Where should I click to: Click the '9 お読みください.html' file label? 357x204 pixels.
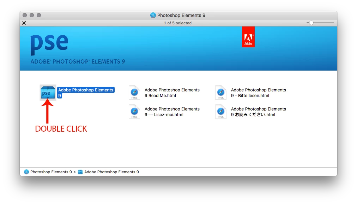tap(253, 115)
